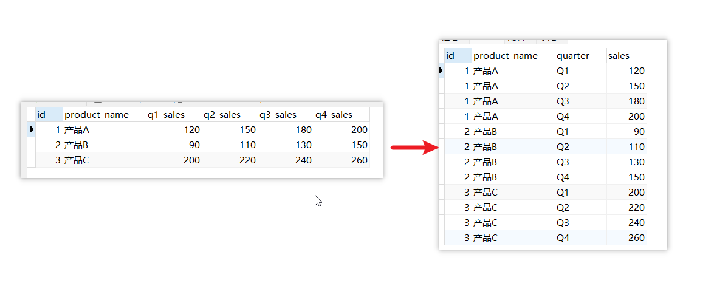
Task: Select sales value 90 in 产品B Q1 row
Action: point(626,132)
